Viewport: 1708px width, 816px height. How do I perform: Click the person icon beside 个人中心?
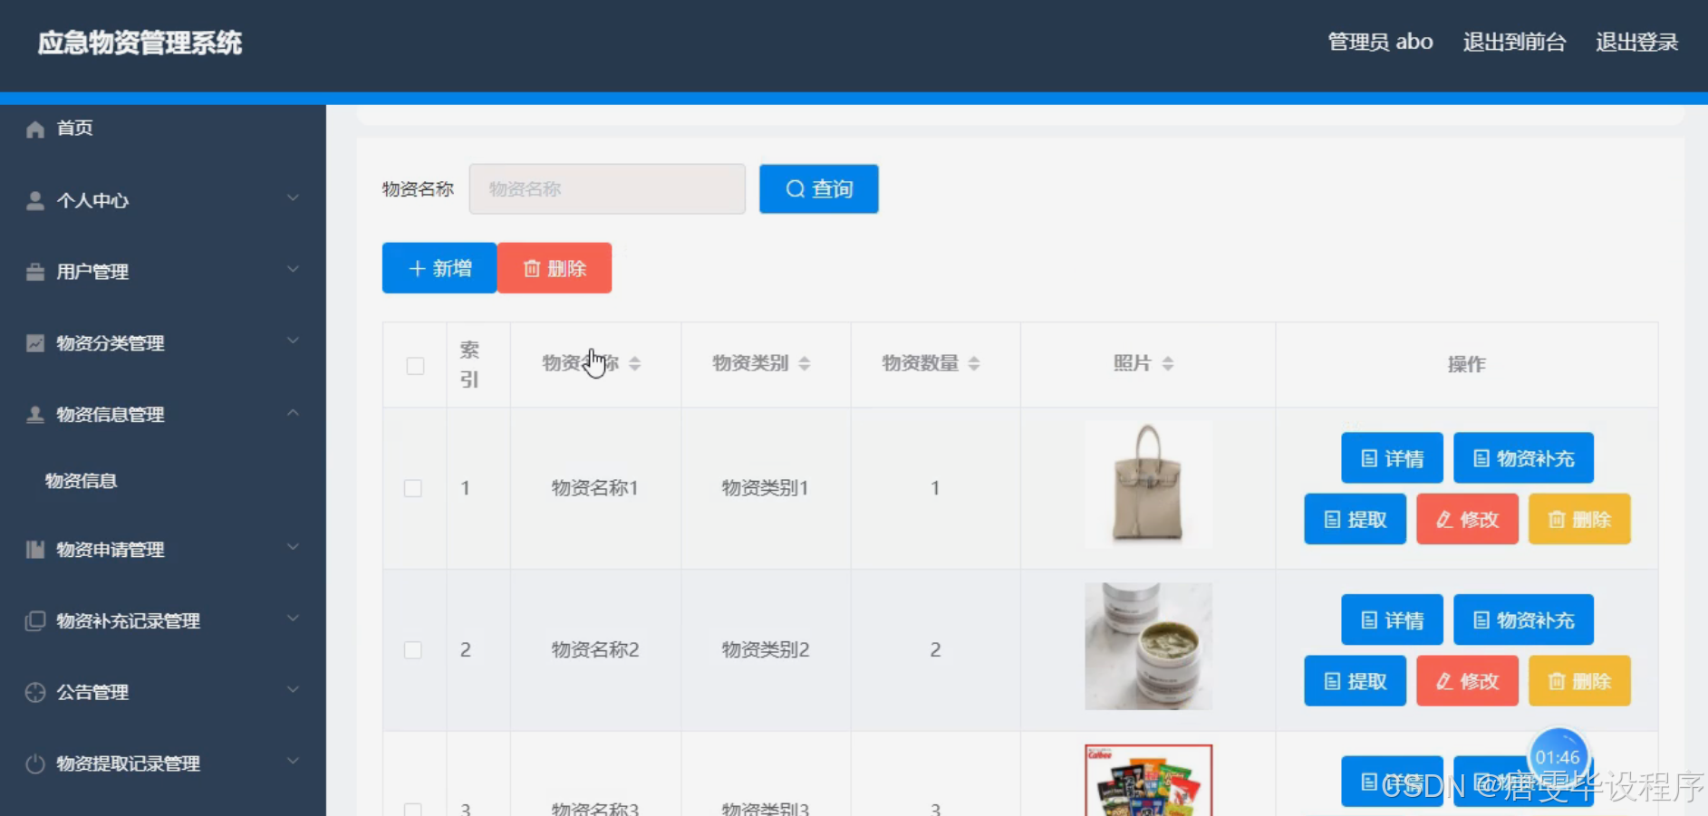(35, 200)
